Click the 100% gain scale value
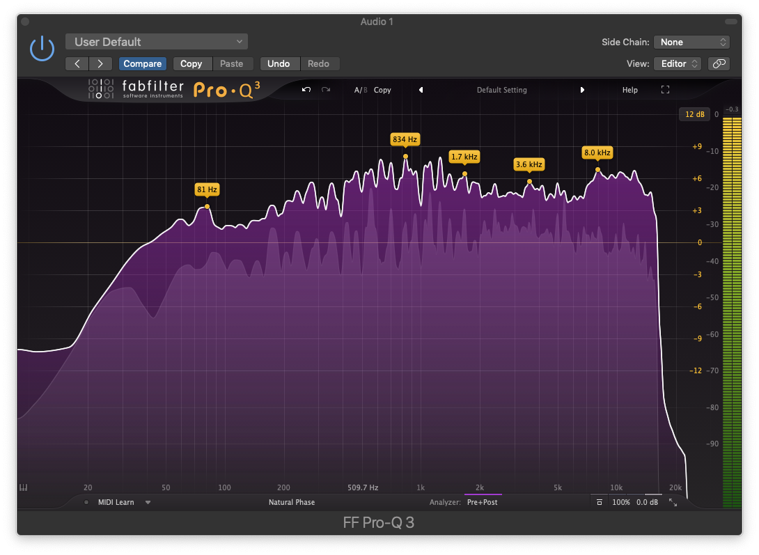Image resolution: width=759 pixels, height=555 pixels. [x=621, y=502]
